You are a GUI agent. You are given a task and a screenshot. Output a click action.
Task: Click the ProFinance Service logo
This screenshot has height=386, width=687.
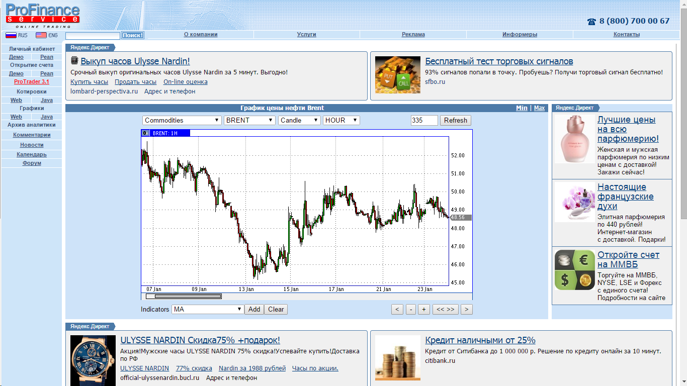coord(42,16)
